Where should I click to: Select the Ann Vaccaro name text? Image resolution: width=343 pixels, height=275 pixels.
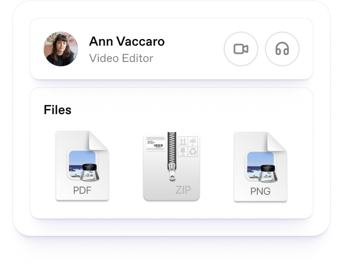click(x=126, y=41)
